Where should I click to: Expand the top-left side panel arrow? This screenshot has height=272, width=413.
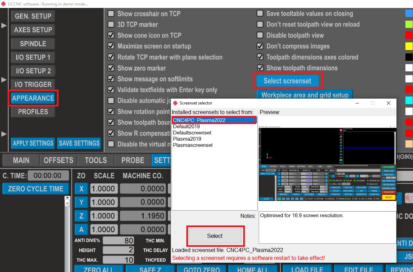pos(4,25)
